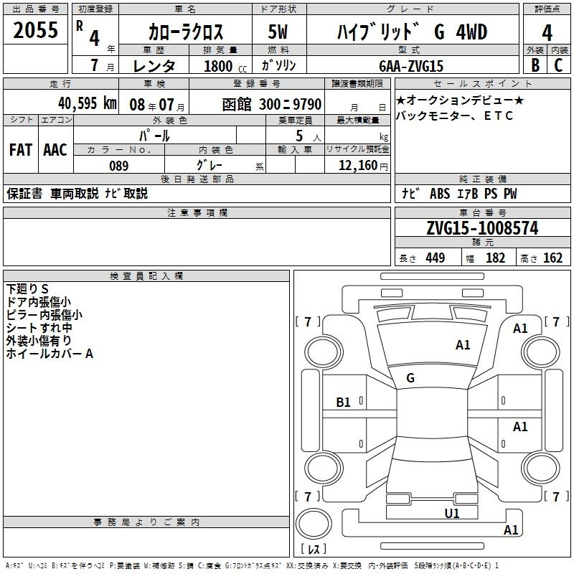Select the grade ハイブリッド G 4WD
The width and height of the screenshot is (574, 574).
412,32
